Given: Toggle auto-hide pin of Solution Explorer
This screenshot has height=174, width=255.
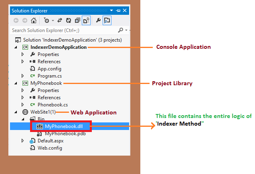Looking at the screenshot, I should [118, 10].
